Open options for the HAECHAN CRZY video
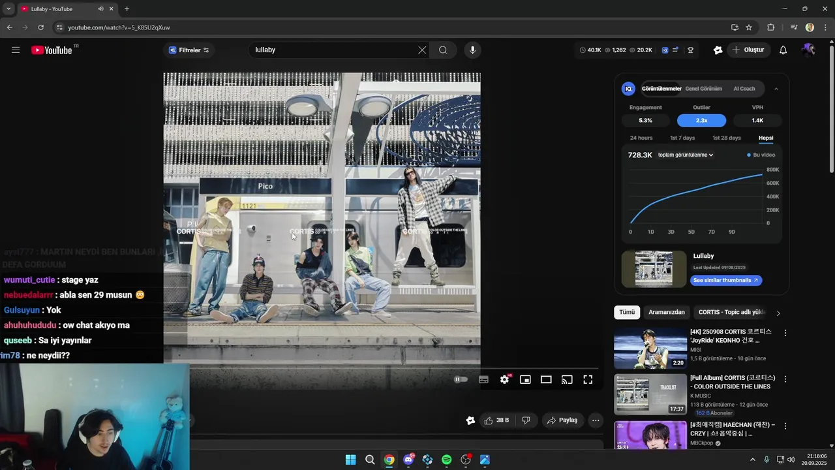Image resolution: width=835 pixels, height=470 pixels. coord(785,426)
